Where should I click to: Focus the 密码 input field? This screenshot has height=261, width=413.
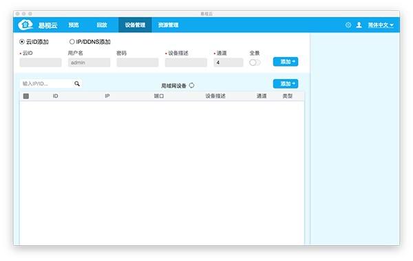tap(138, 63)
